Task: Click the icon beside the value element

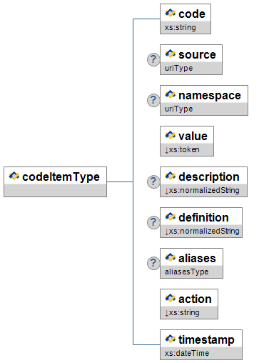Action: click(171, 135)
